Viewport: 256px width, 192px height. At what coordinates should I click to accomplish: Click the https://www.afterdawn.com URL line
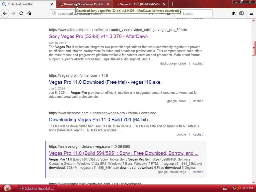pyautogui.click(x=118, y=30)
